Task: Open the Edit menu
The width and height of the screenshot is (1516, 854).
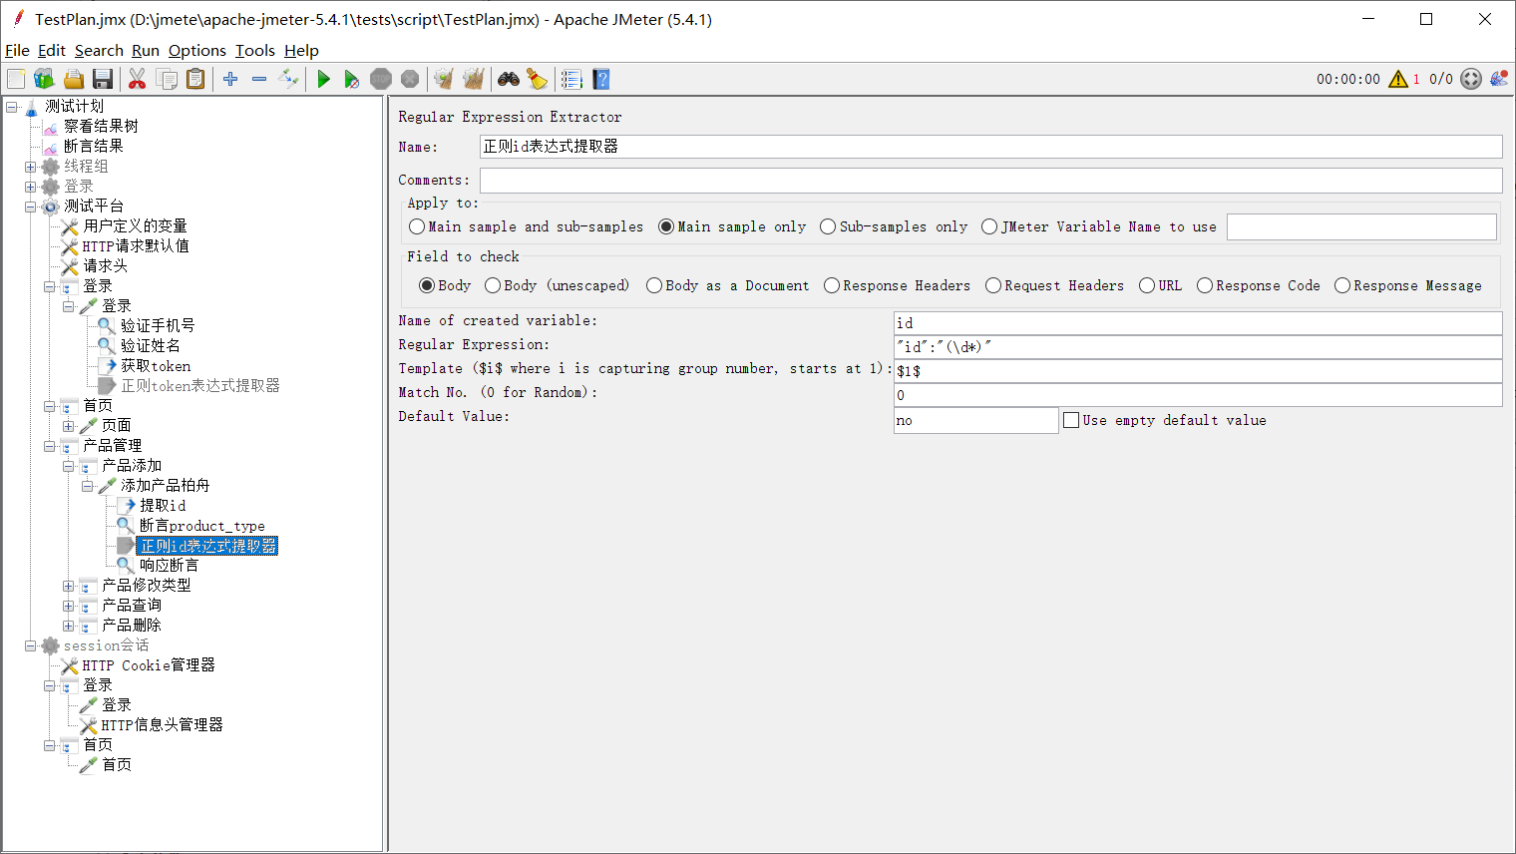Action: point(52,50)
